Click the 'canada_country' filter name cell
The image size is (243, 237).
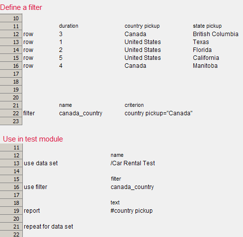click(81, 113)
